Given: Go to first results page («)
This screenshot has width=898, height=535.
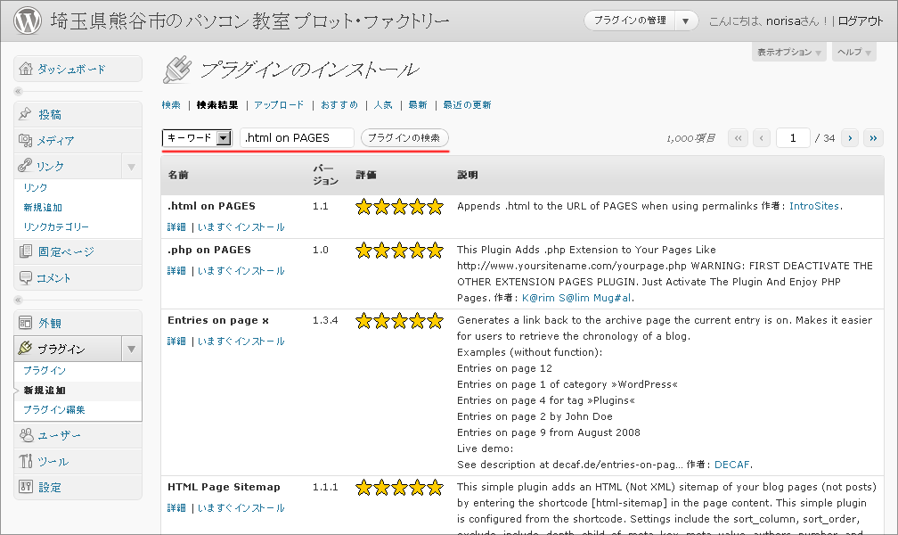Looking at the screenshot, I should click(x=739, y=138).
